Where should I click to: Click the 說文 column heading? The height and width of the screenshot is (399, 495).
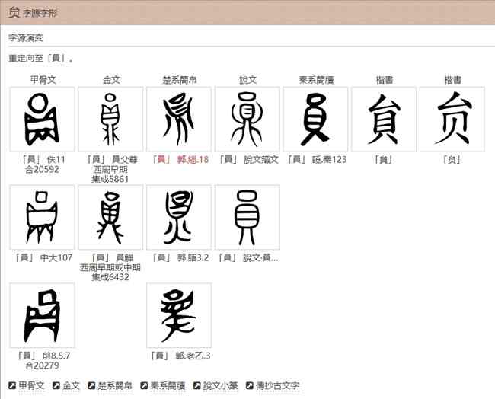tap(247, 80)
